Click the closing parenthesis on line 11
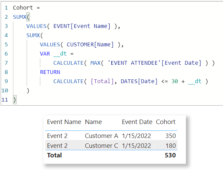The width and height of the screenshot is (223, 170). click(15, 100)
